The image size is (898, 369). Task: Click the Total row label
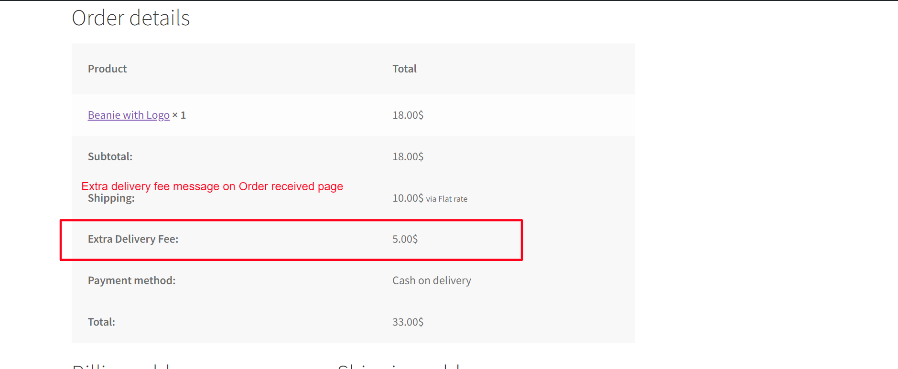pos(101,322)
